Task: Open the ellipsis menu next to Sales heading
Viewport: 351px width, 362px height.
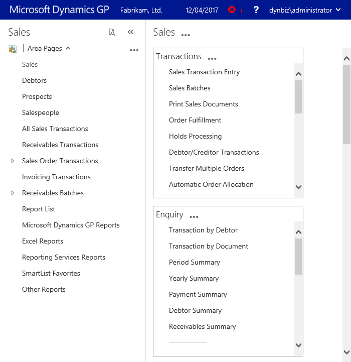Action: click(186, 35)
